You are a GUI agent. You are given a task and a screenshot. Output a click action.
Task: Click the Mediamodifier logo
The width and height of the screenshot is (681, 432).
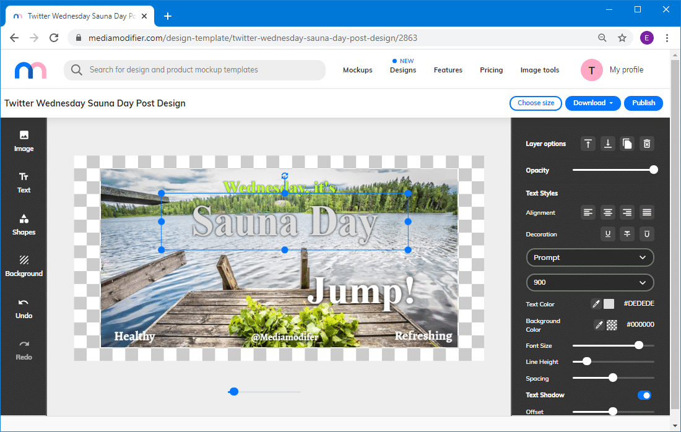30,71
